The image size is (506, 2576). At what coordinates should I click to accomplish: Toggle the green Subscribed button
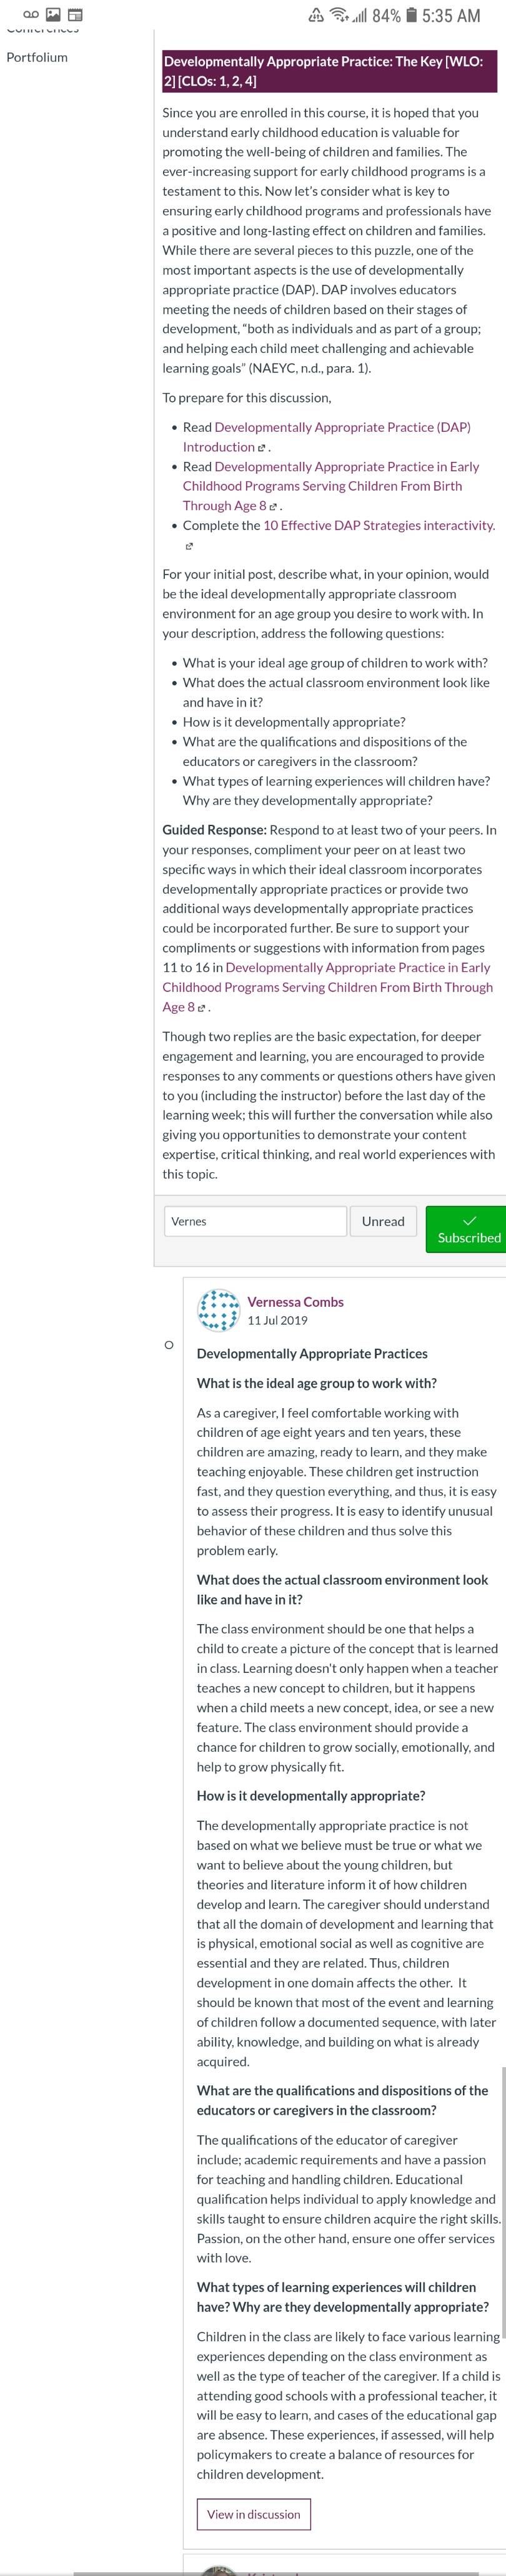pos(467,1229)
